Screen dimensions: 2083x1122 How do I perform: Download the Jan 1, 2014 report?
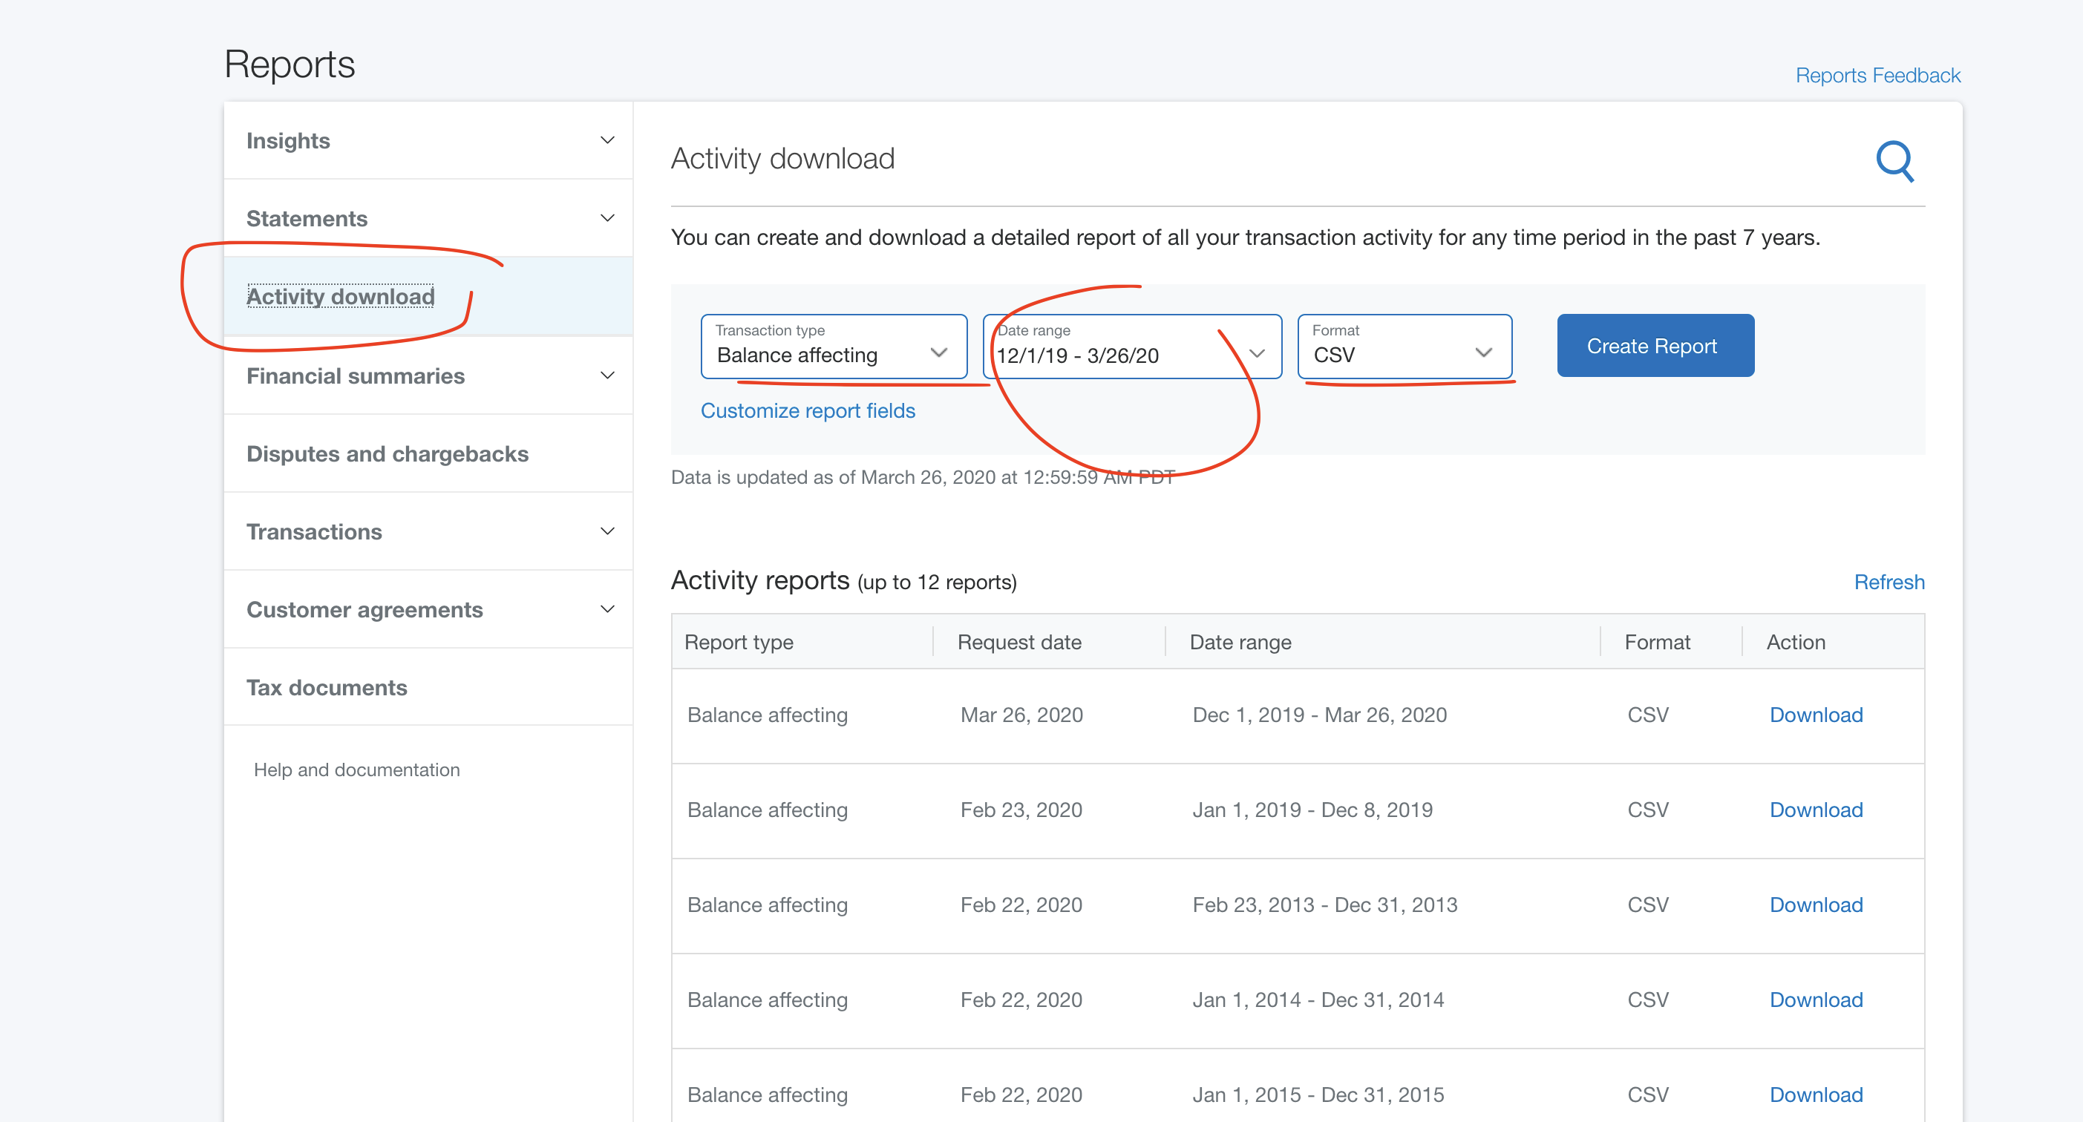click(1815, 999)
